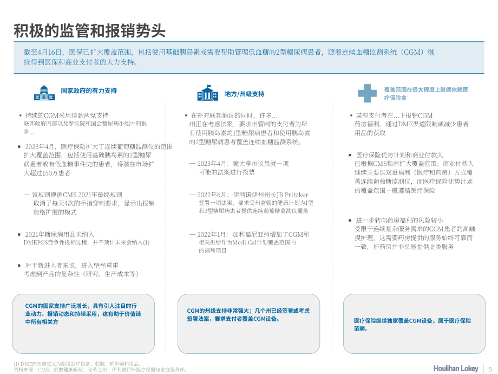
Task: Click the Houlihan Lokey logo
Action: coord(456,368)
